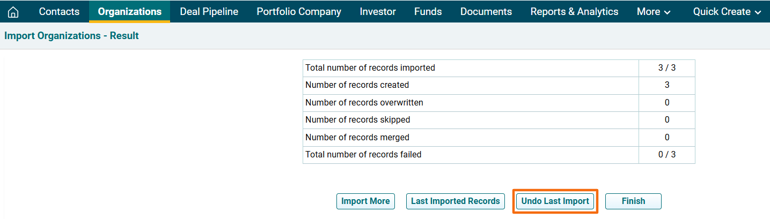Click the Total number of records failed value

(667, 155)
